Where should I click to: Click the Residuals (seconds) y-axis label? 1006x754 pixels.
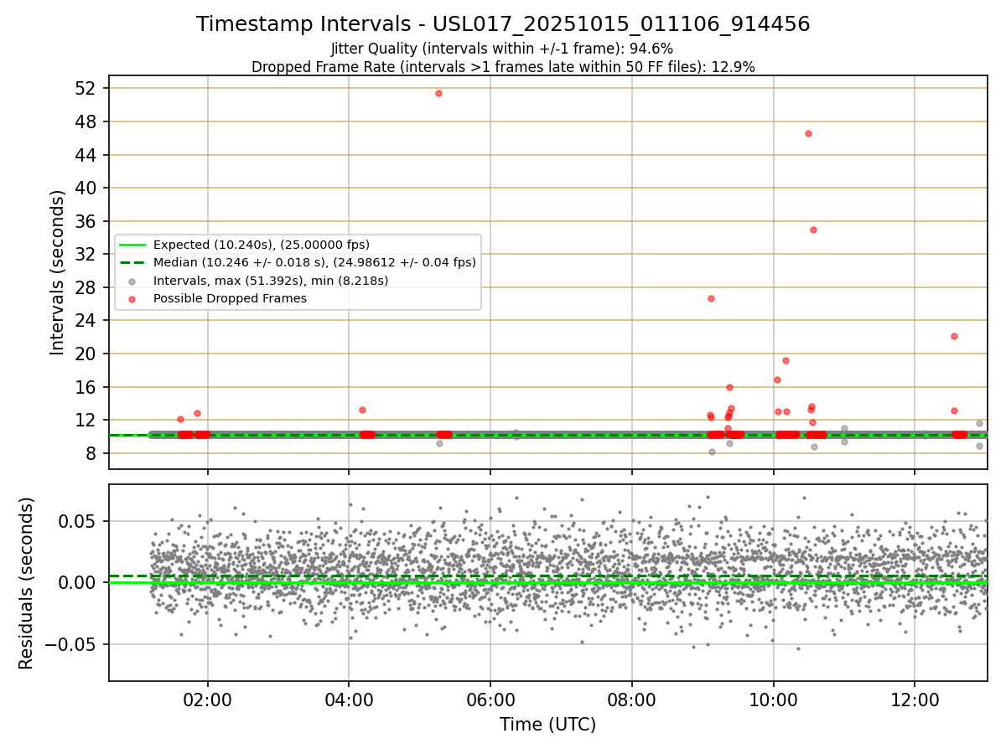coord(27,583)
